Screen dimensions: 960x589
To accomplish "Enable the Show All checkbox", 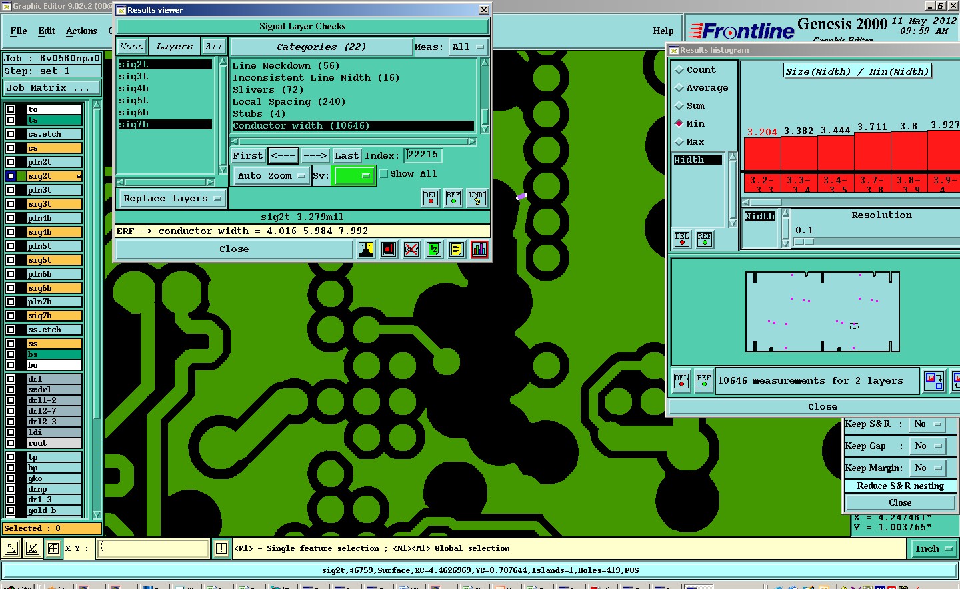I will [x=384, y=174].
